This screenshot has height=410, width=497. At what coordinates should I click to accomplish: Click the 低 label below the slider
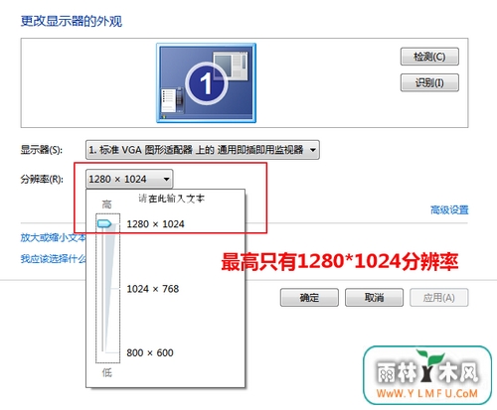click(x=106, y=373)
